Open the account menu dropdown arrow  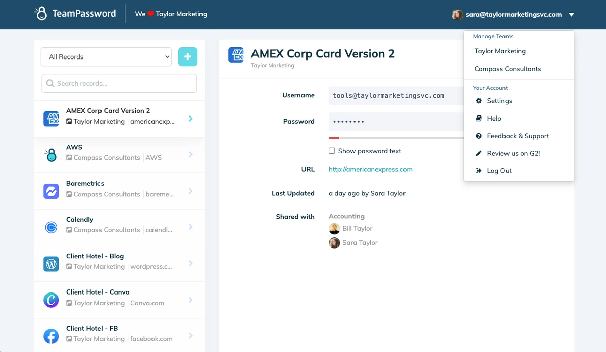[x=571, y=15]
